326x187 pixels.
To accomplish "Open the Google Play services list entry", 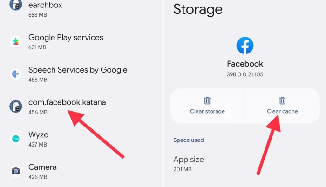I will (81, 41).
